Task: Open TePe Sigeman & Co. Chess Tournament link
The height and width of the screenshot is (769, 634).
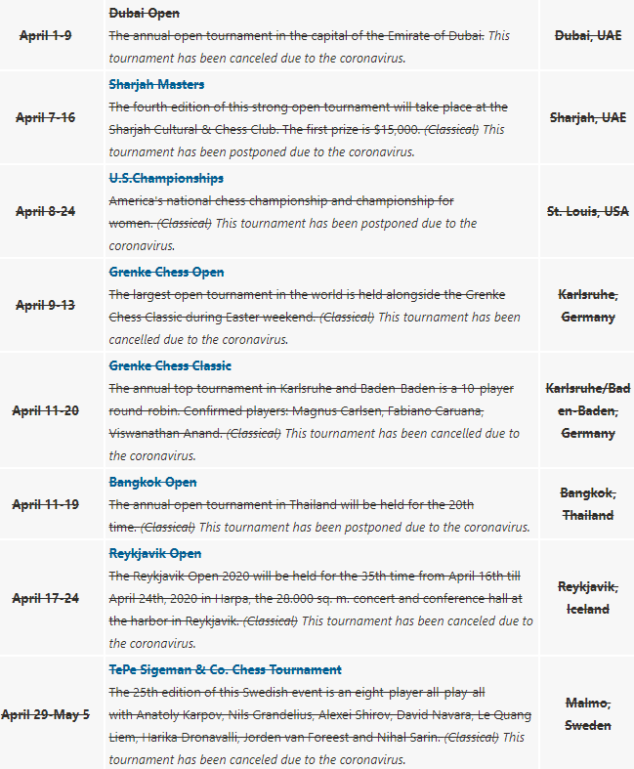Action: pyautogui.click(x=225, y=670)
